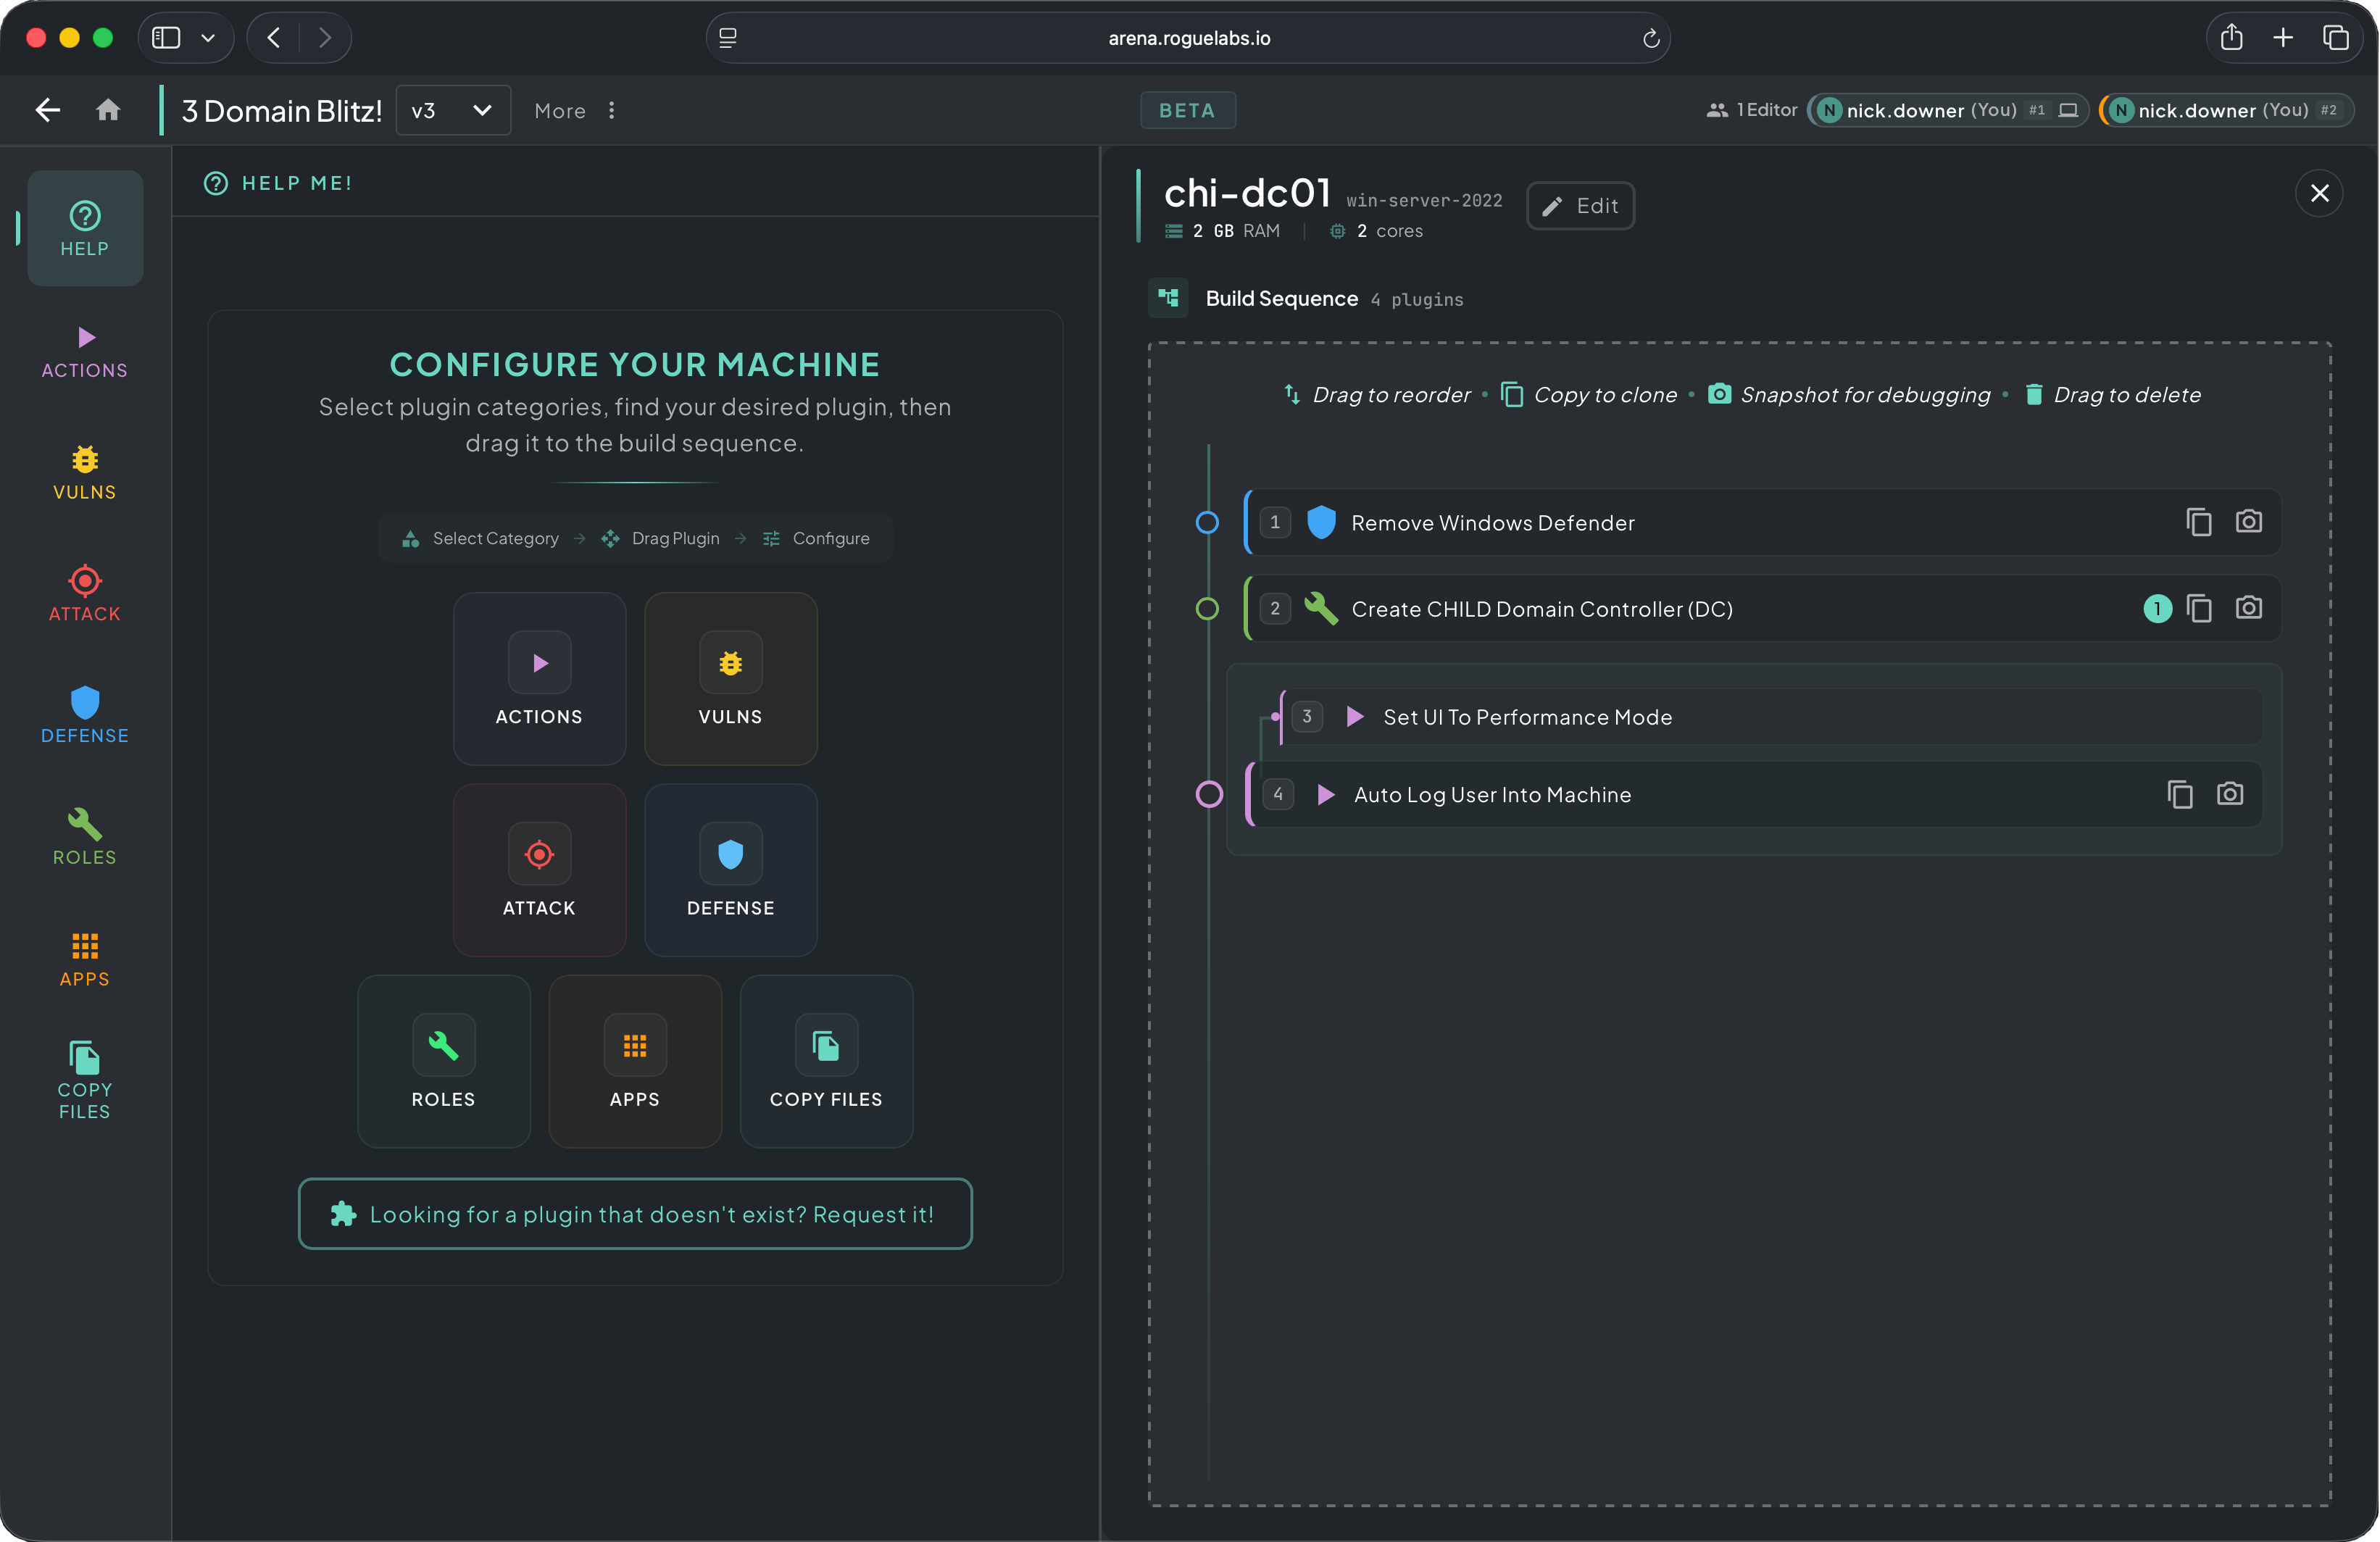2380x1542 pixels.
Task: Expand sidebar options chevron in browser toolbar
Action: (x=208, y=38)
